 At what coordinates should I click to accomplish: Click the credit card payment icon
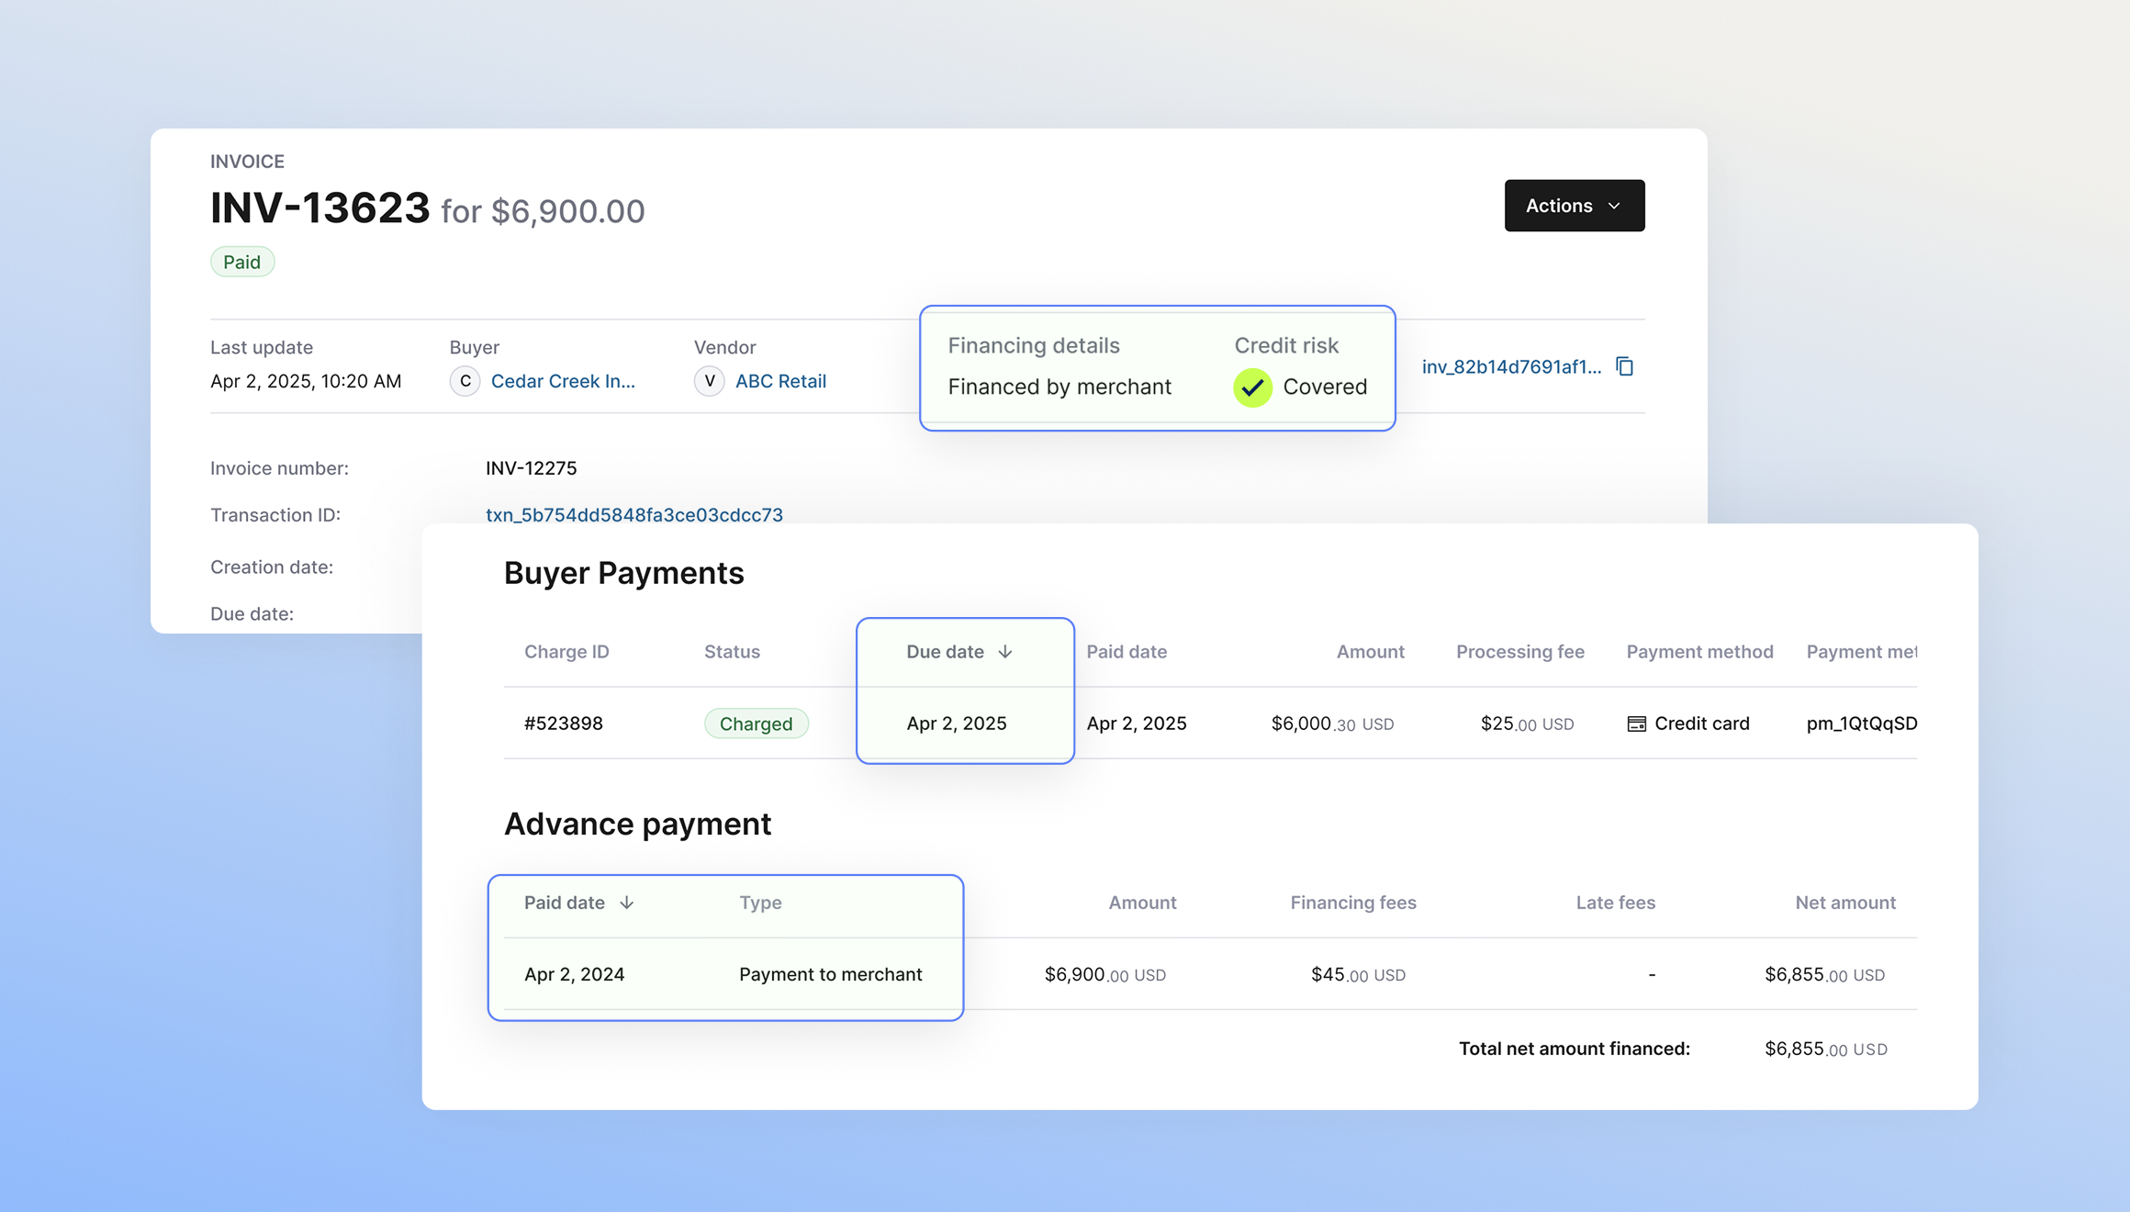coord(1636,724)
